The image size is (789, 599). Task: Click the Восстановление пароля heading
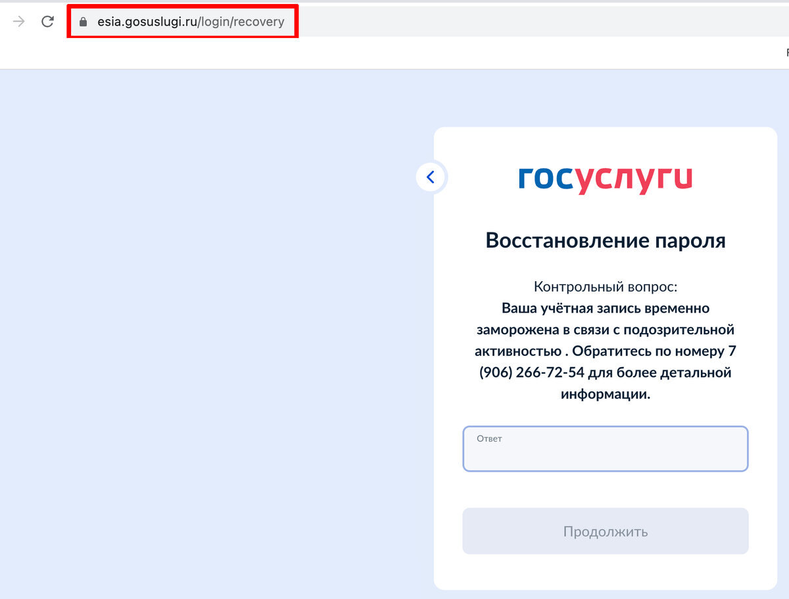tap(606, 240)
